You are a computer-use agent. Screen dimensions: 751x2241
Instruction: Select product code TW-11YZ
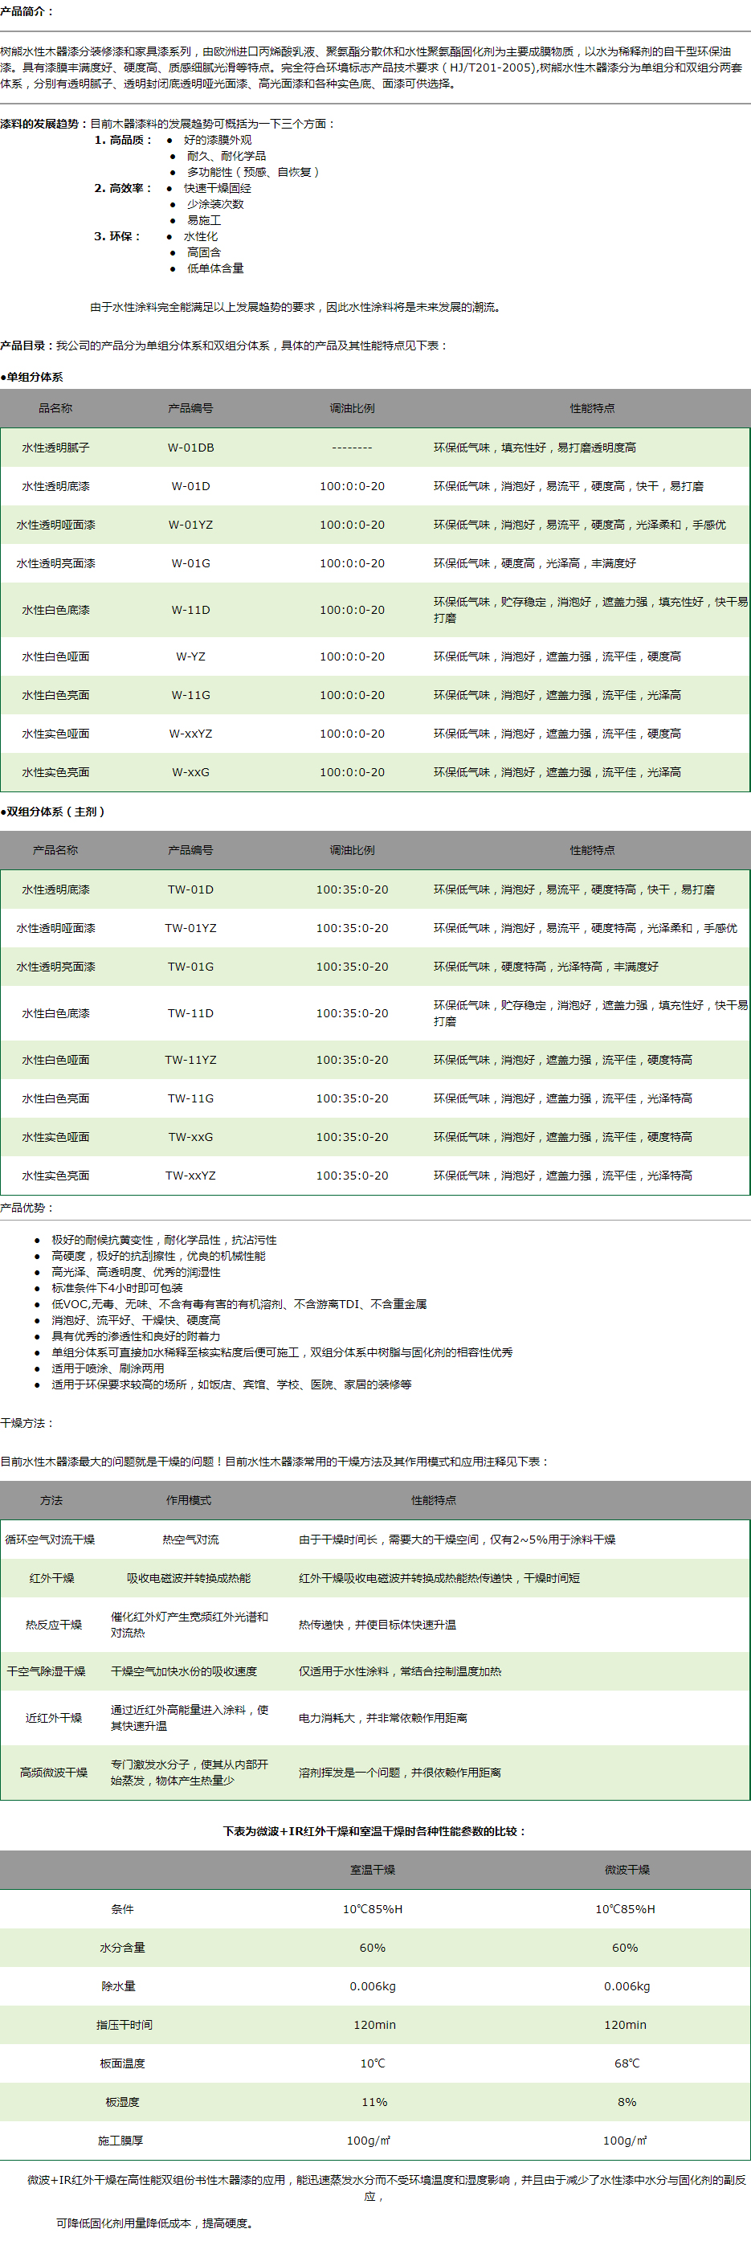click(x=190, y=1061)
